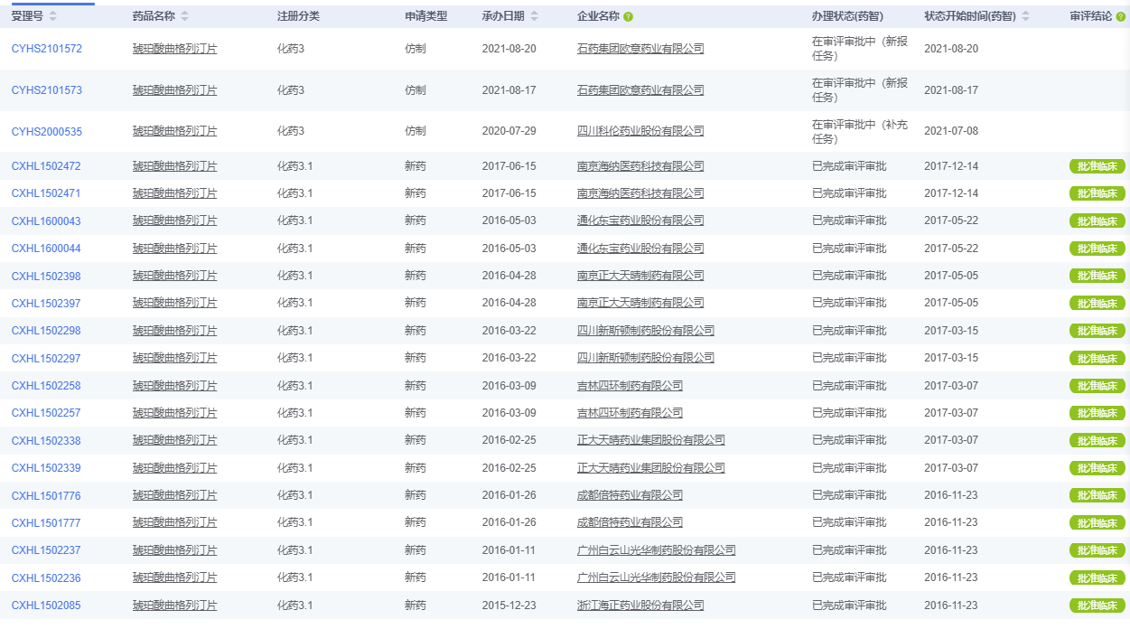Open the CXHL1502085 entry
Screen dimensions: 1130x629
pyautogui.click(x=46, y=606)
